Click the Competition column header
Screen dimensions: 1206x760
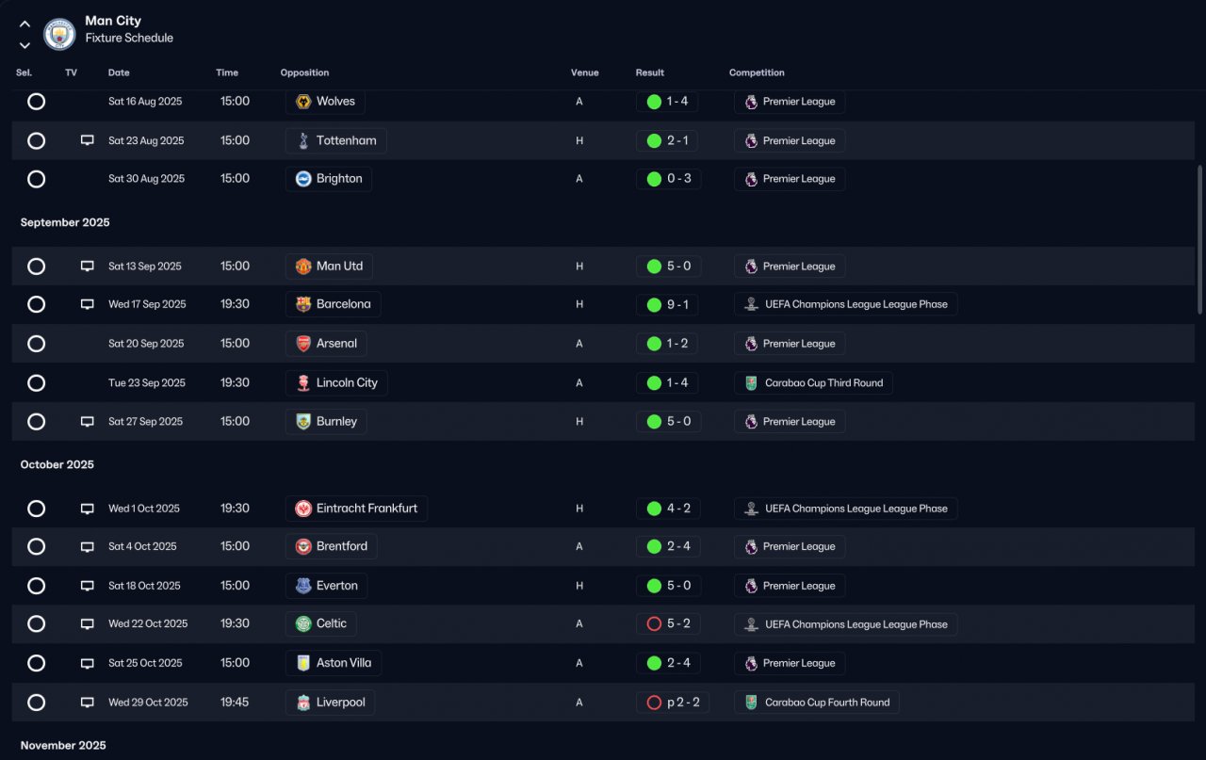coord(757,73)
